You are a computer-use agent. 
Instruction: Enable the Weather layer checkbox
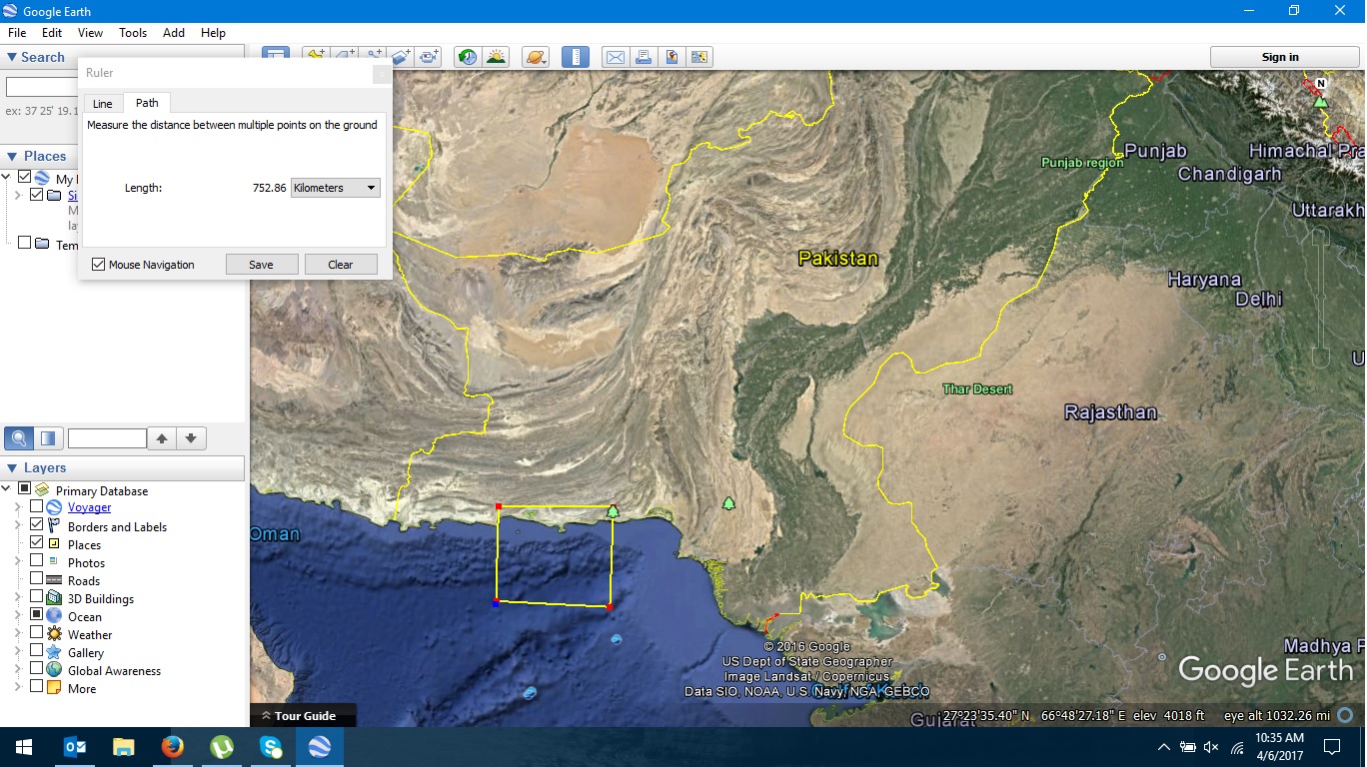pos(37,632)
